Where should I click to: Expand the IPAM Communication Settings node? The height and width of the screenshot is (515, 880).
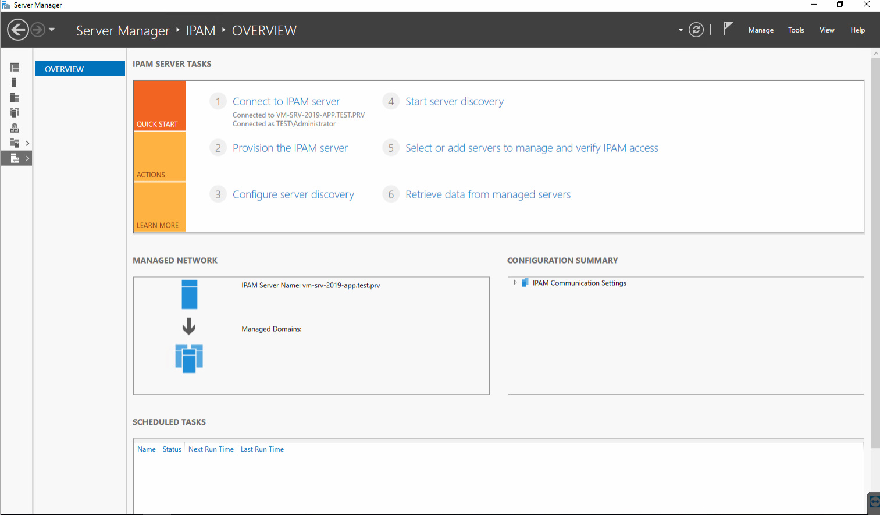click(515, 283)
